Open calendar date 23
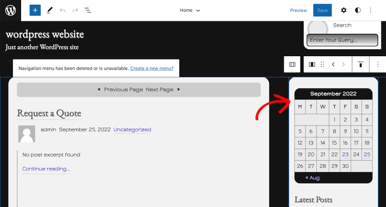Viewport: 386px width, 207px height. tap(345, 154)
